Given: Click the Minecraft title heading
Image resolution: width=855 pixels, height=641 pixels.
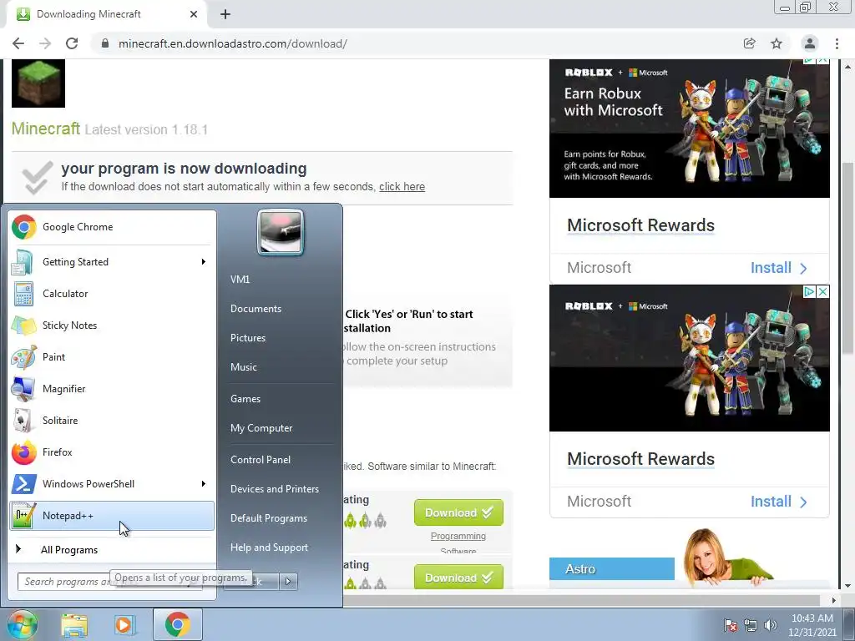Looking at the screenshot, I should (x=46, y=129).
